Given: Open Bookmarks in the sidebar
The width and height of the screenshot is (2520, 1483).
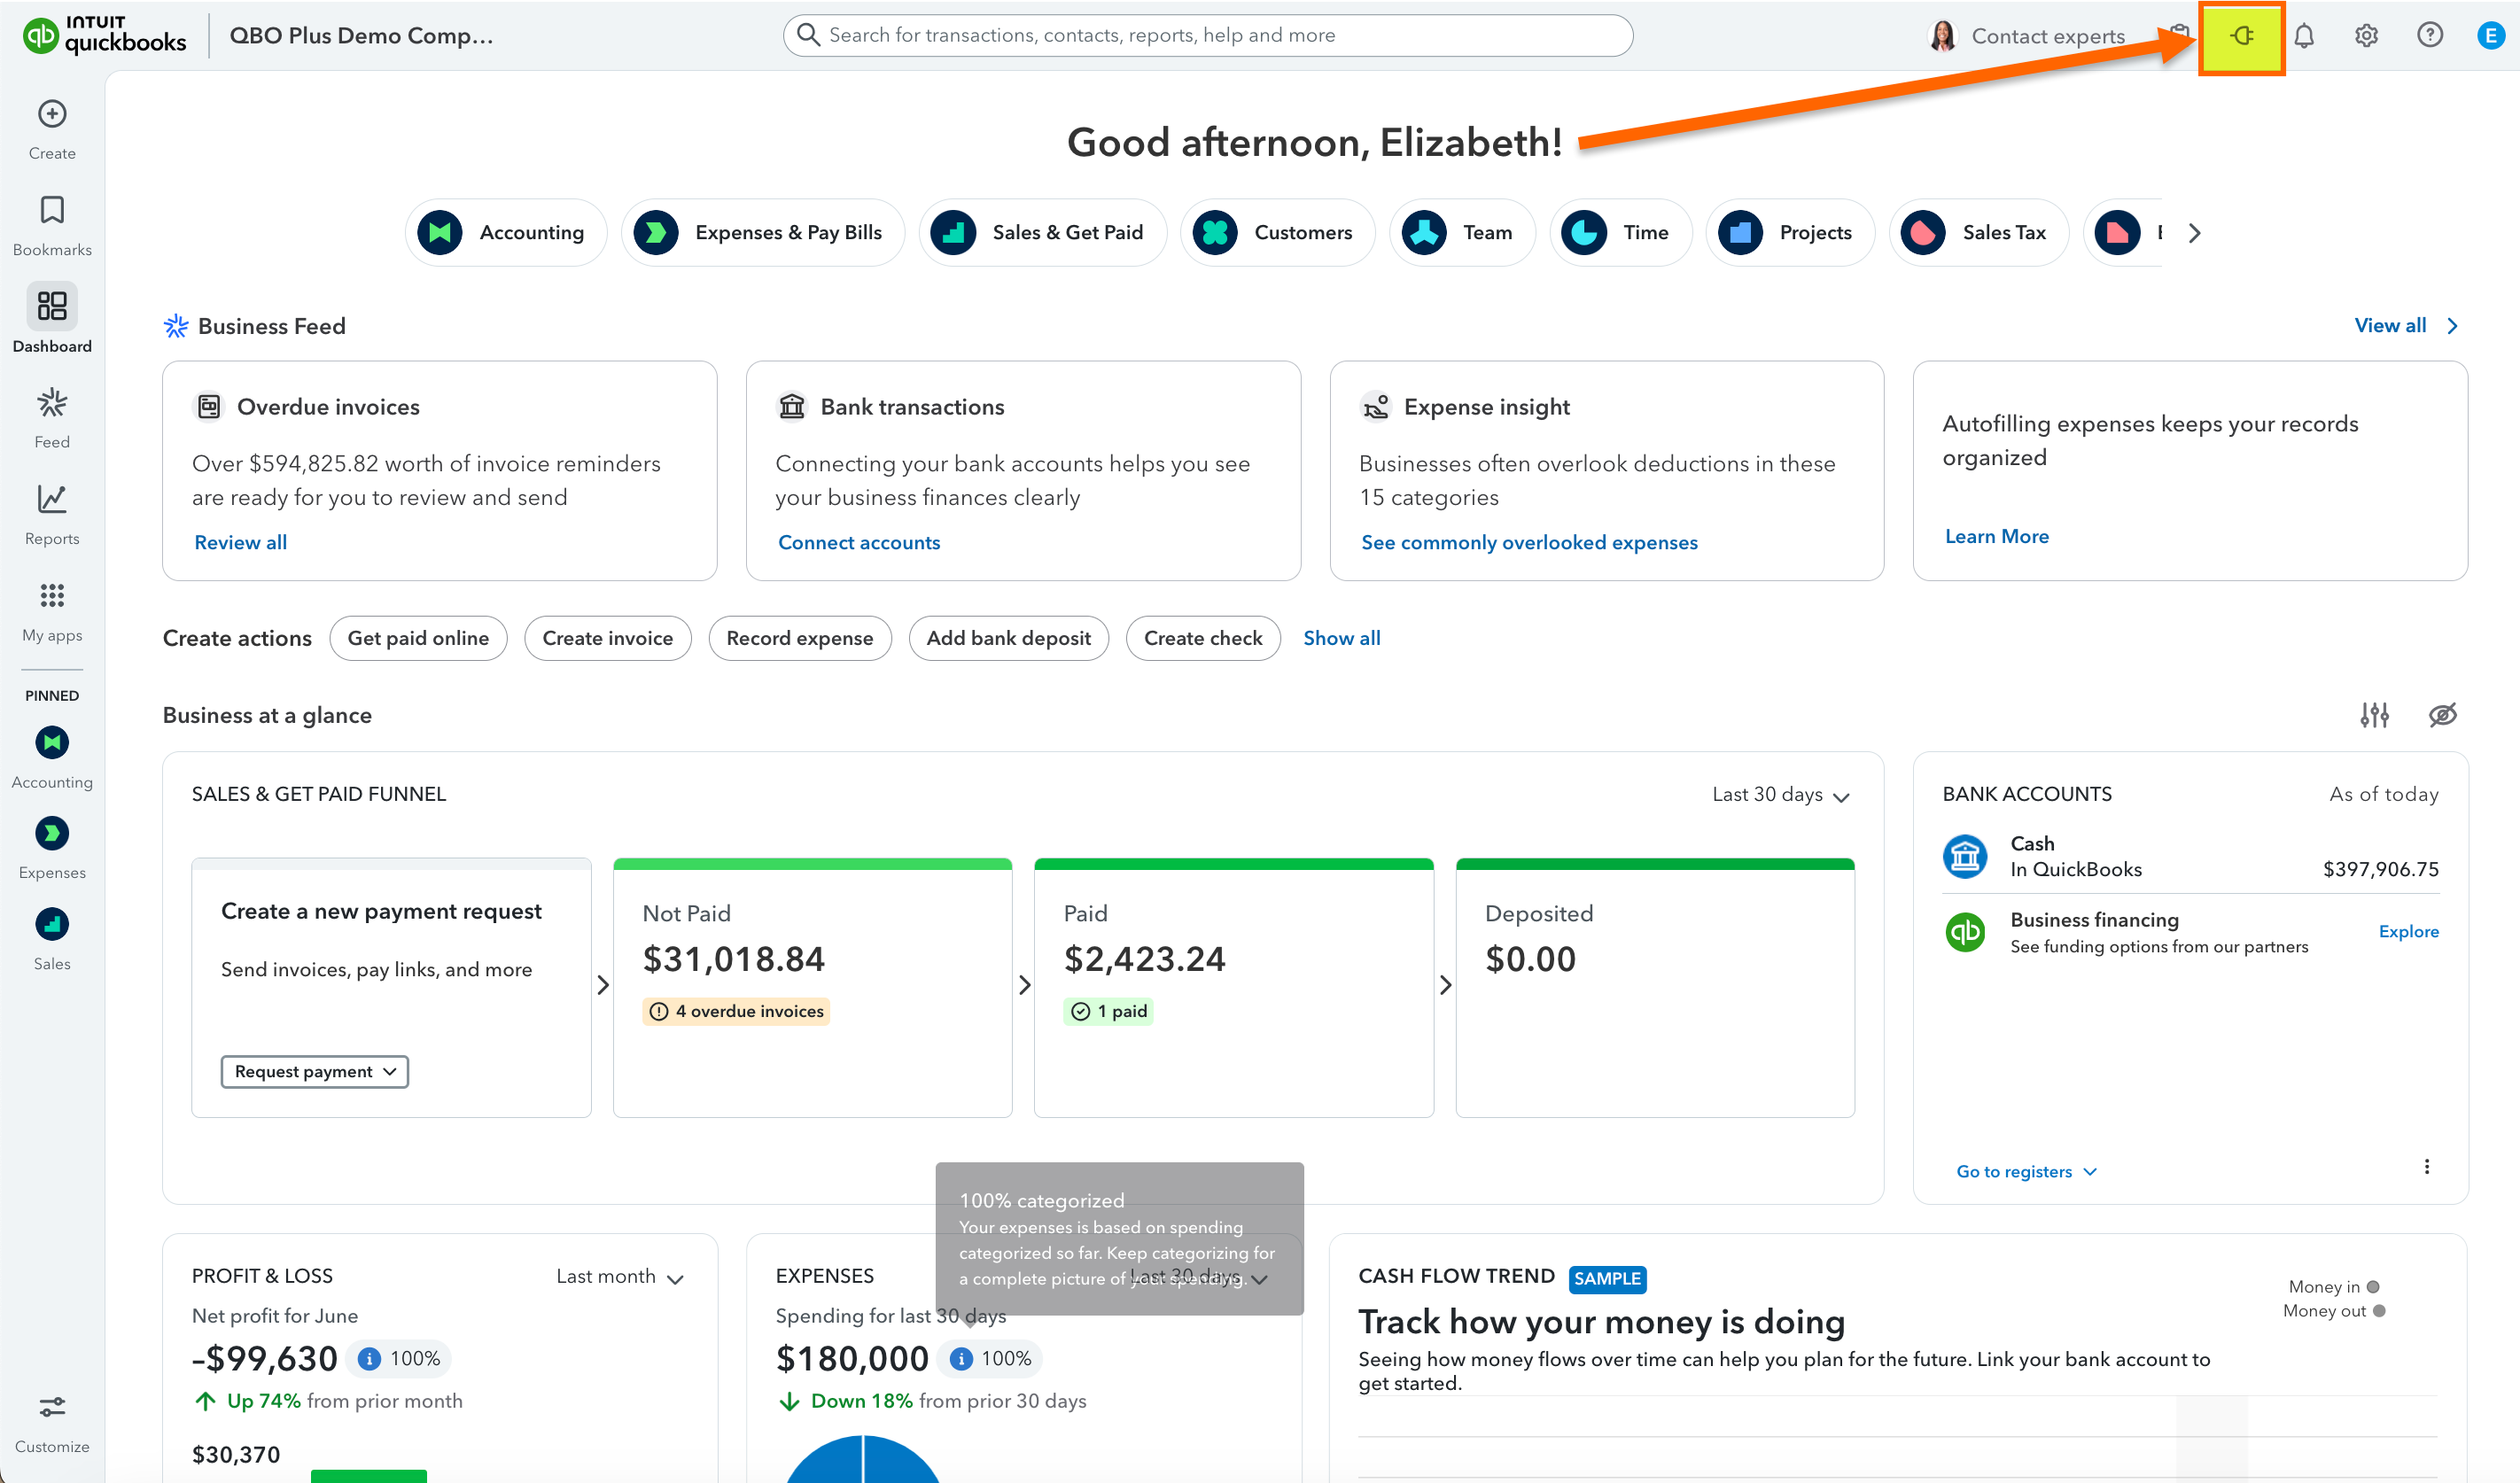Looking at the screenshot, I should [52, 210].
